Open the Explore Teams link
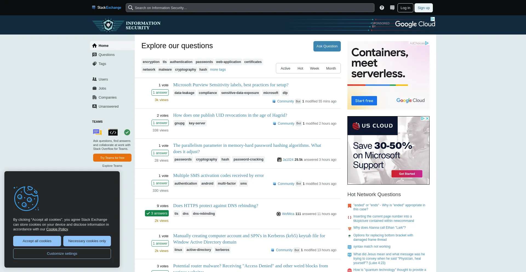This screenshot has height=272, width=526. click(112, 166)
